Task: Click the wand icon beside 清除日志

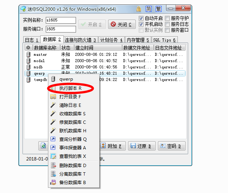Action: [x=53, y=105]
